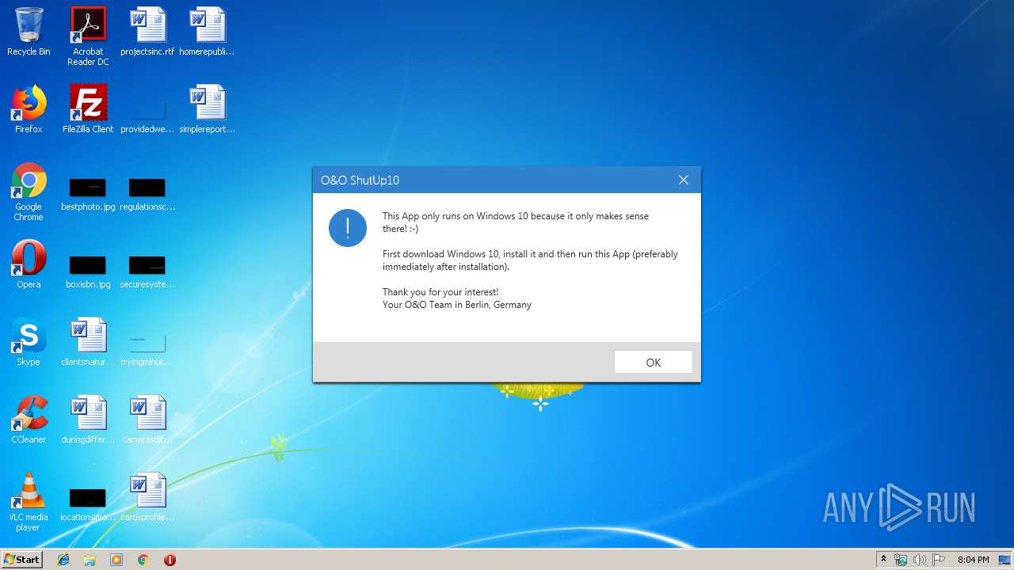The width and height of the screenshot is (1014, 570).
Task: Select the clientsnatur... Word document
Action: (88, 342)
